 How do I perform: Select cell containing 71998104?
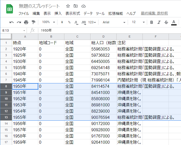(103, 80)
